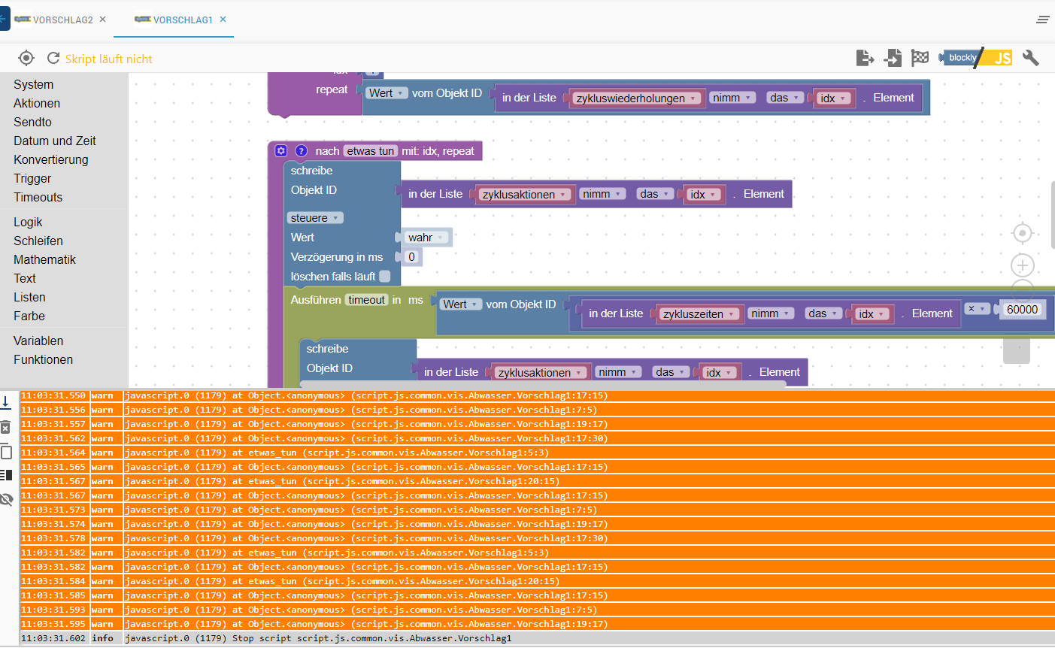Open zyklusaktionen dropdown in lower schreibe block

541,373
